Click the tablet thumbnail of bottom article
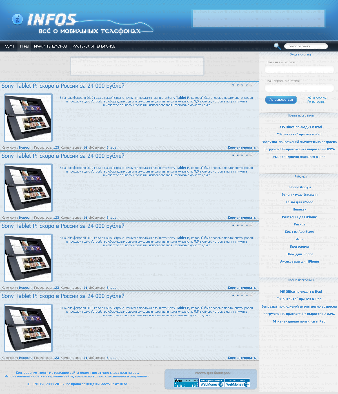The image size is (338, 394). pyautogui.click(x=28, y=328)
